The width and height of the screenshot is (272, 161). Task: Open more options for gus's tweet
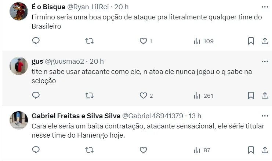[x=264, y=61]
